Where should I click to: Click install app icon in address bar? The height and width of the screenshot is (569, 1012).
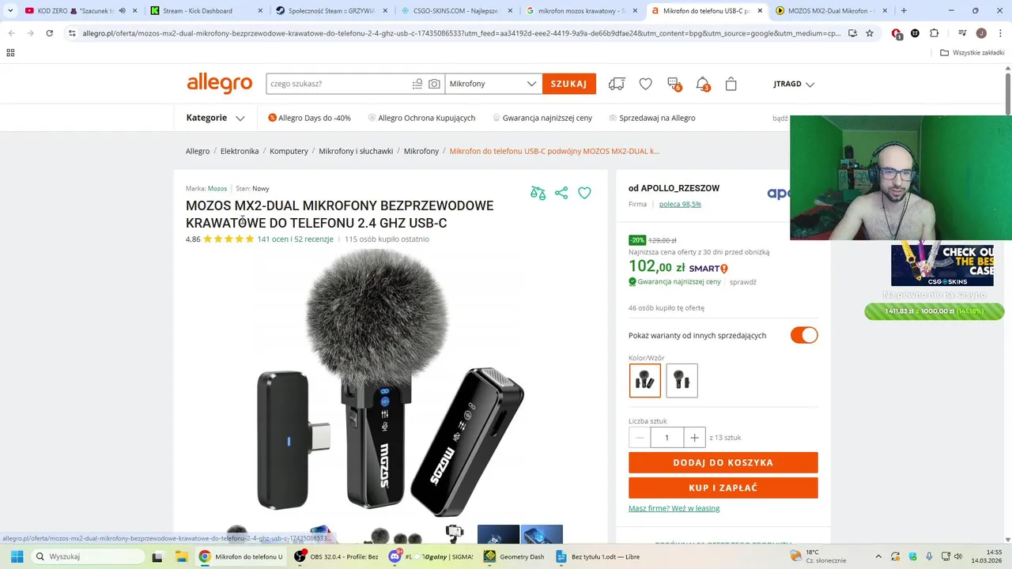tap(852, 33)
